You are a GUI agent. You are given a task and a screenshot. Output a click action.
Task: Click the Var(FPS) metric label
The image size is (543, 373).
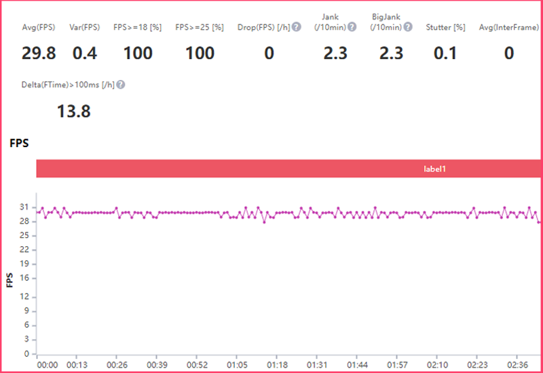coord(84,27)
